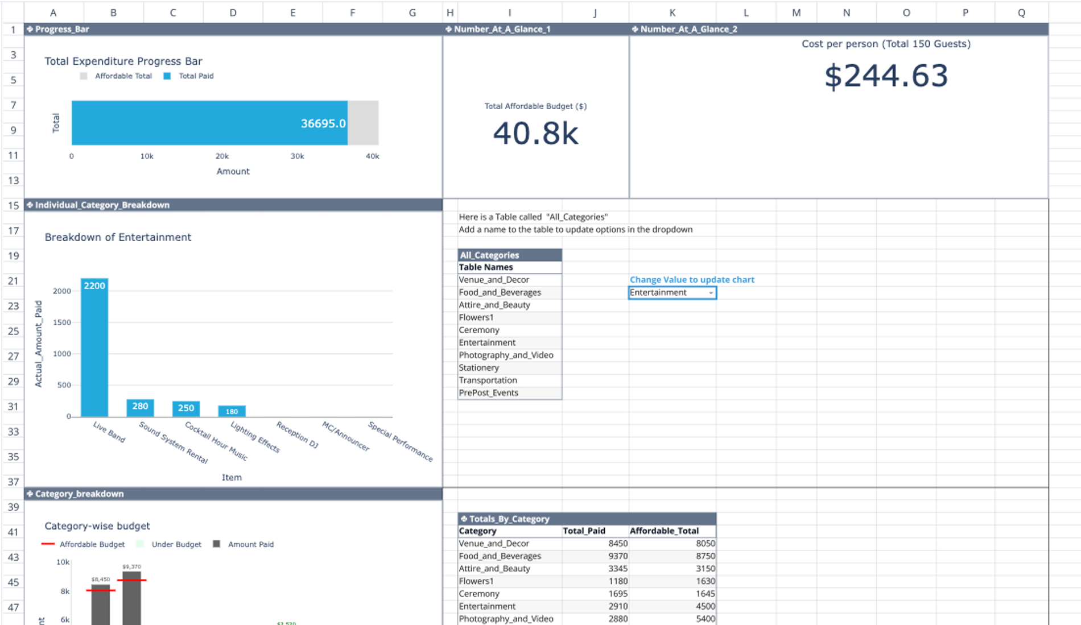Click the Under Budget legend swatch
Image resolution: width=1081 pixels, height=625 pixels.
140,544
